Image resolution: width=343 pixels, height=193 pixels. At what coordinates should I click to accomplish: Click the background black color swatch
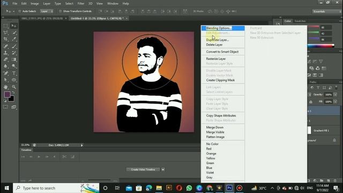pos(12,99)
